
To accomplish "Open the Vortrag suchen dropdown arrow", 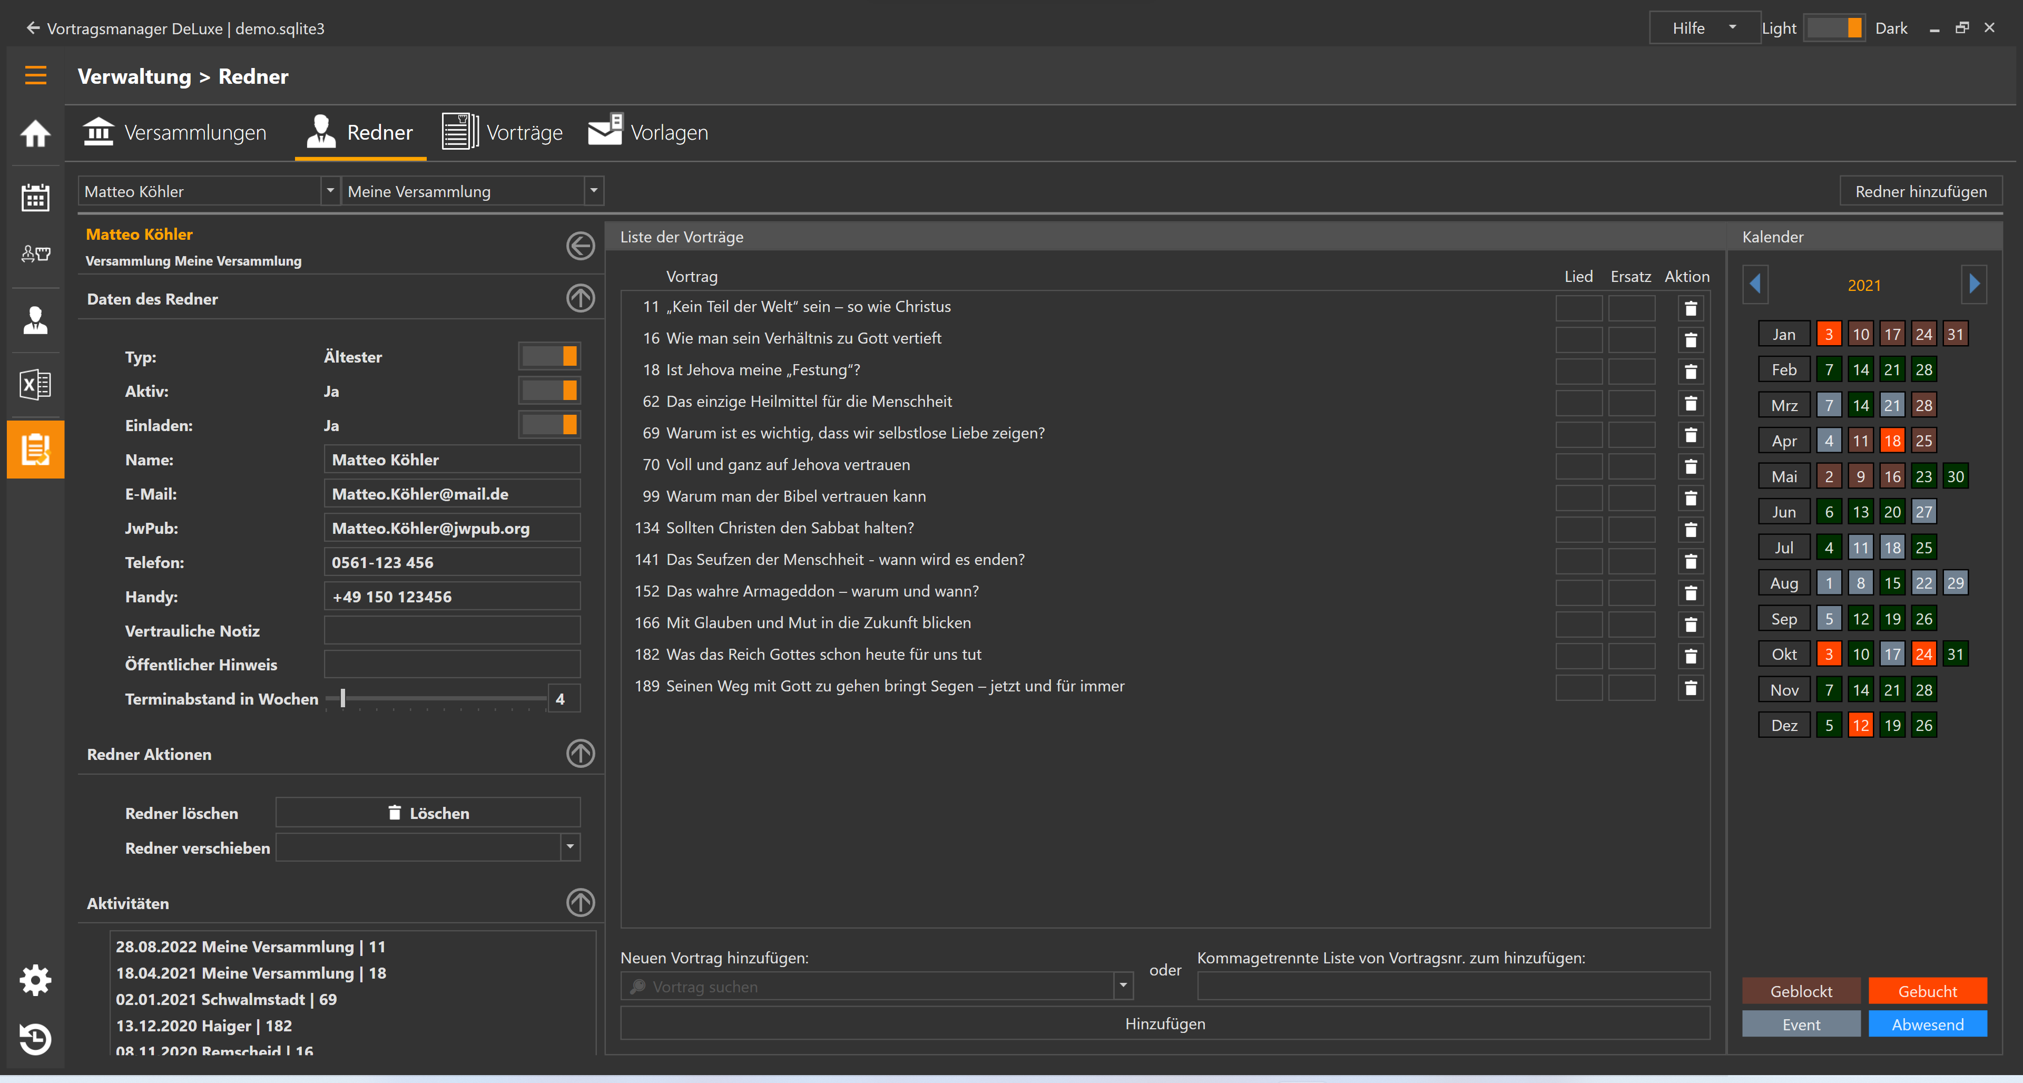I will [x=1123, y=986].
